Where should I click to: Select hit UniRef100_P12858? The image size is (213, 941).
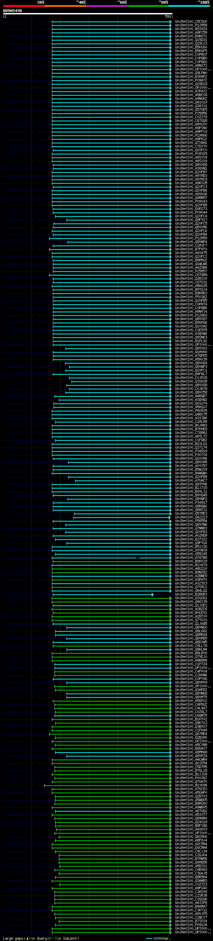tap(191, 25)
